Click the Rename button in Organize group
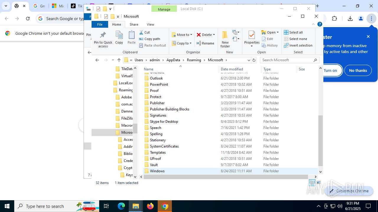Viewport: 378px width, 212px height. pyautogui.click(x=206, y=43)
